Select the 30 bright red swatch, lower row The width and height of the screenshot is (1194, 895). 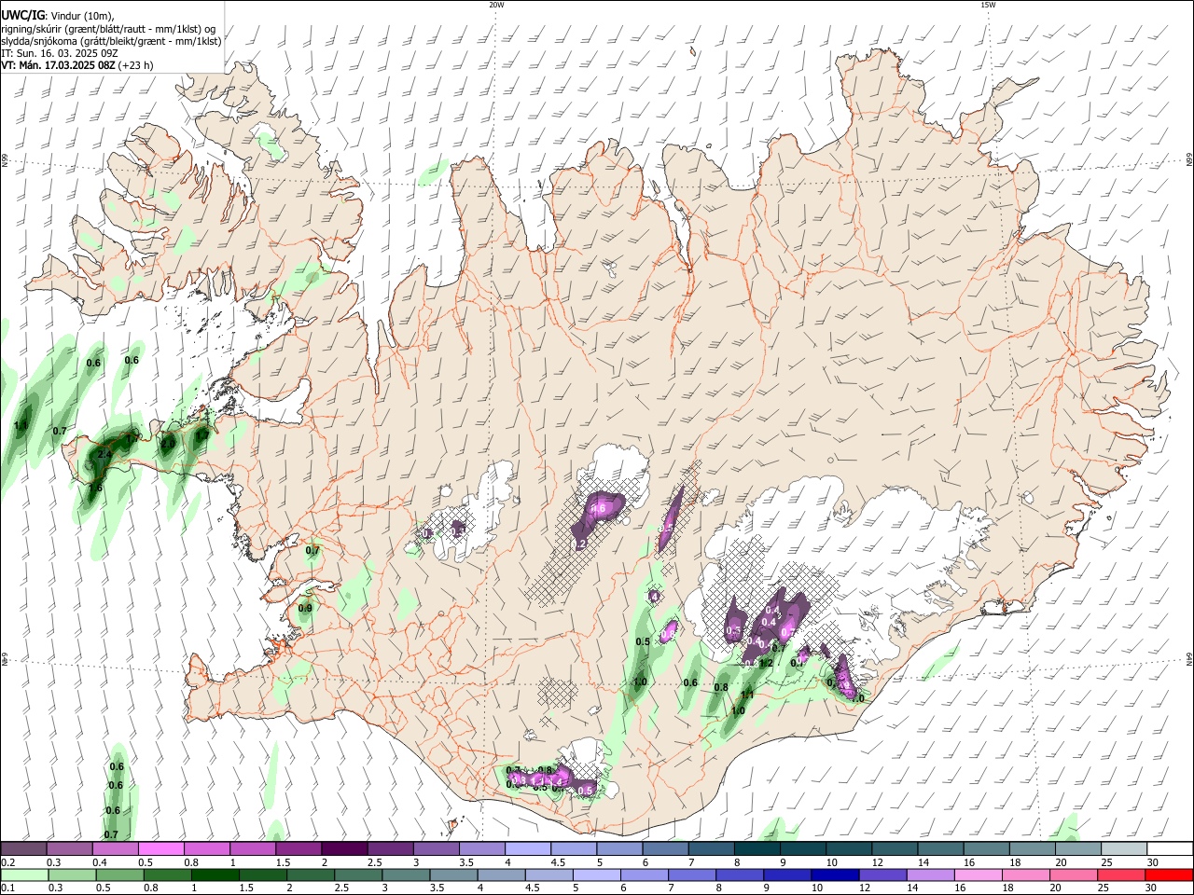1168,874
